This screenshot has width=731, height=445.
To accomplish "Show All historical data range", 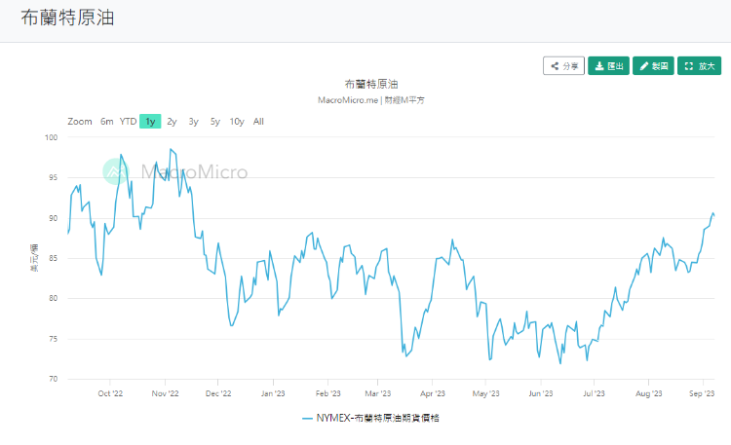I will tap(258, 122).
